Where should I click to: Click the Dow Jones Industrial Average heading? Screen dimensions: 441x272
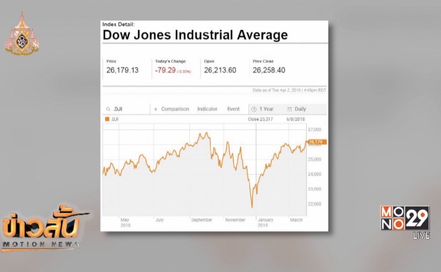pos(195,35)
